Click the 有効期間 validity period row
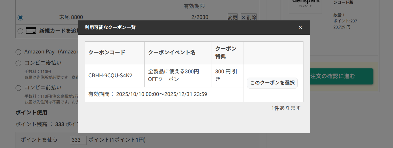 [148, 94]
